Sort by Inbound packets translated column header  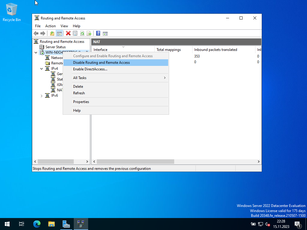coord(224,49)
